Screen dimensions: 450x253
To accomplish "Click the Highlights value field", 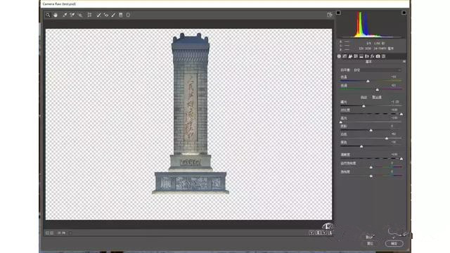I will tap(394, 118).
